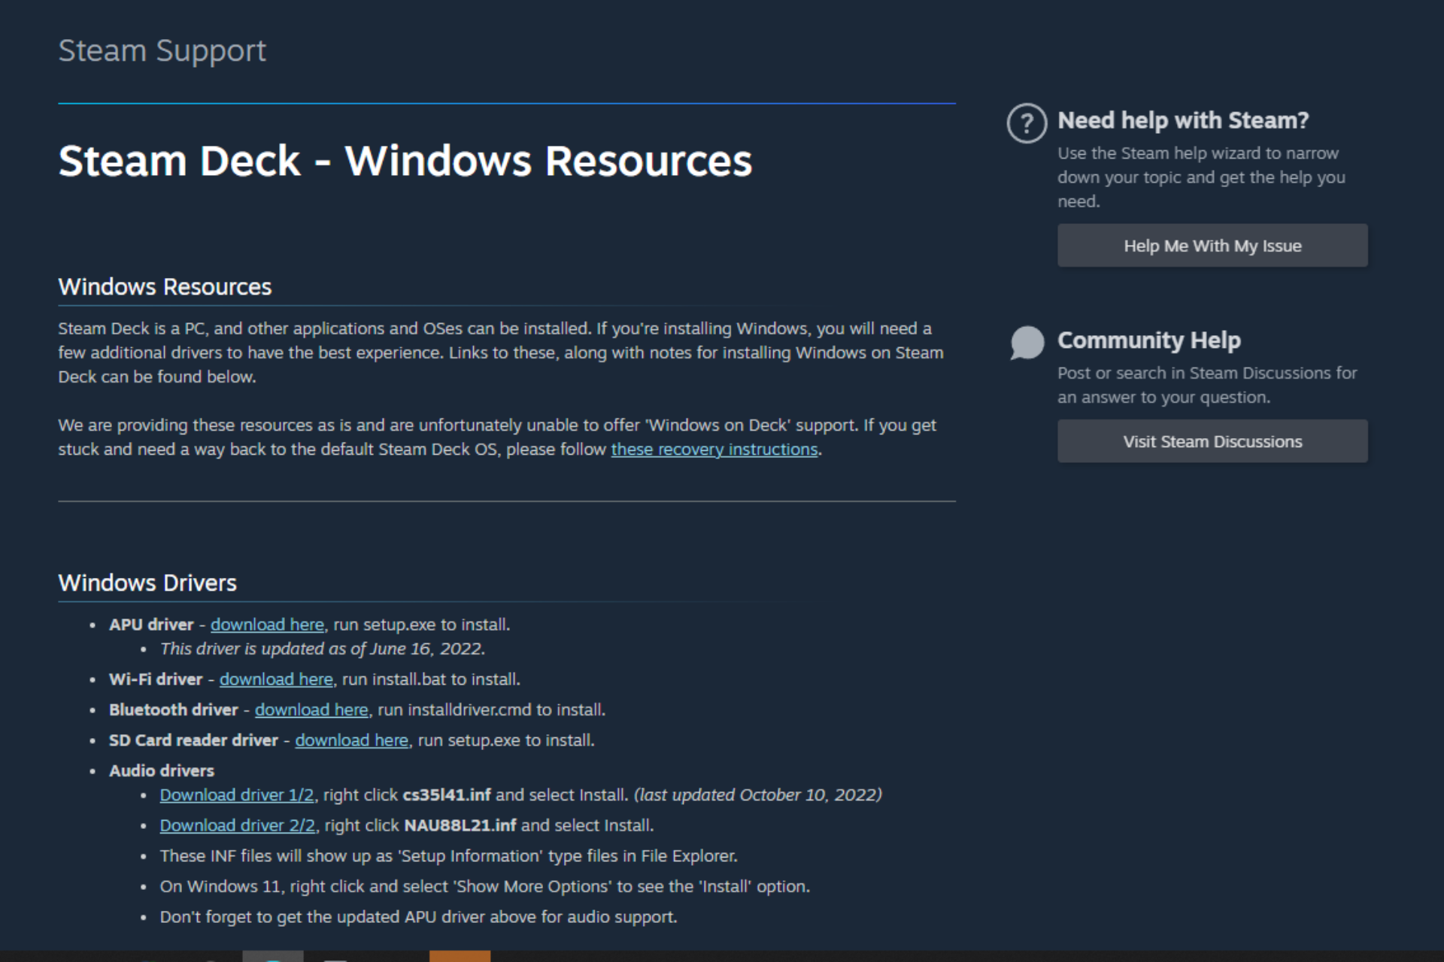Click the Steam Deck - Windows Resources title
This screenshot has width=1444, height=962.
click(405, 161)
